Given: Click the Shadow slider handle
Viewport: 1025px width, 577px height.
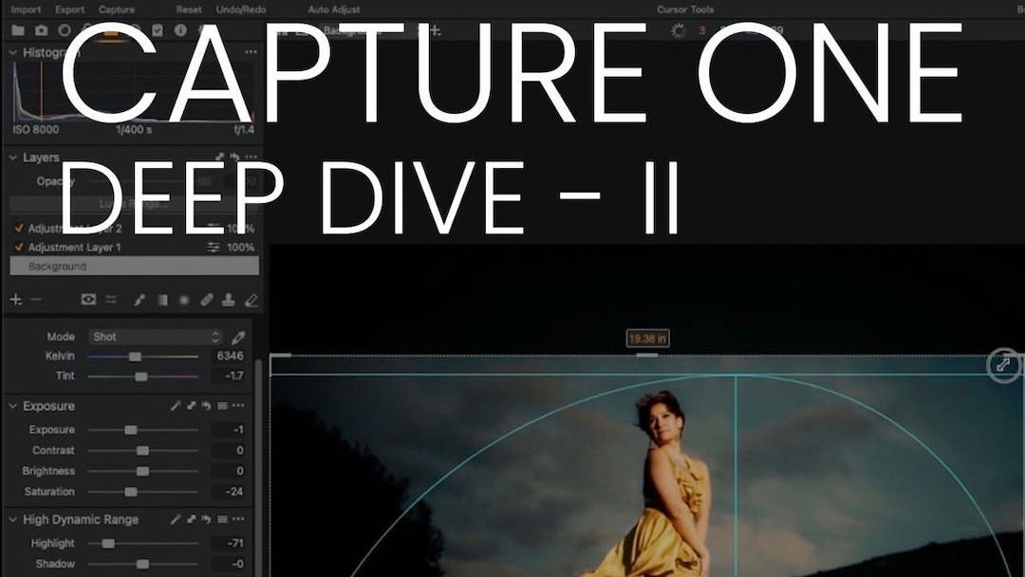Looking at the screenshot, I should [x=142, y=564].
